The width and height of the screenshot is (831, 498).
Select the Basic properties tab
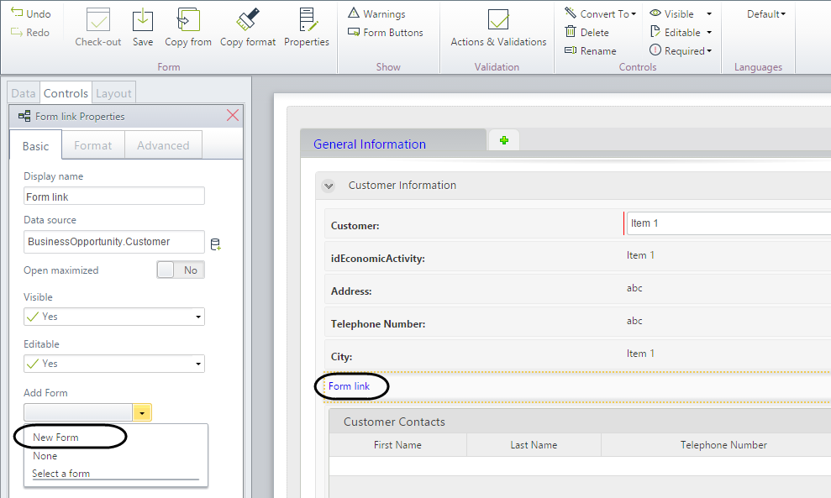click(35, 145)
